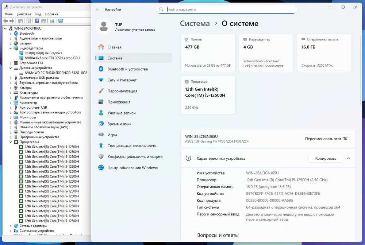Viewport: 365px width, 245px height.
Task: Click the search magnifier icon in Settings
Action: [x=161, y=9]
